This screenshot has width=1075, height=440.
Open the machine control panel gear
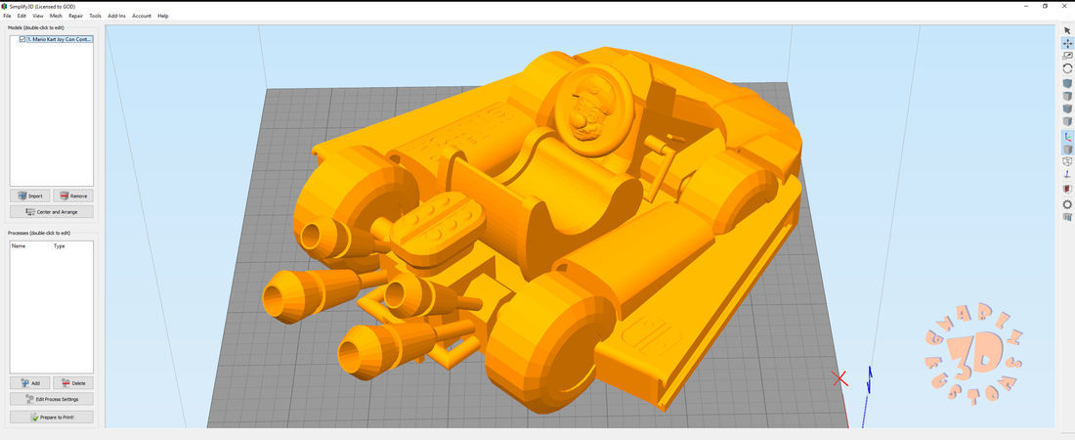click(x=1067, y=204)
